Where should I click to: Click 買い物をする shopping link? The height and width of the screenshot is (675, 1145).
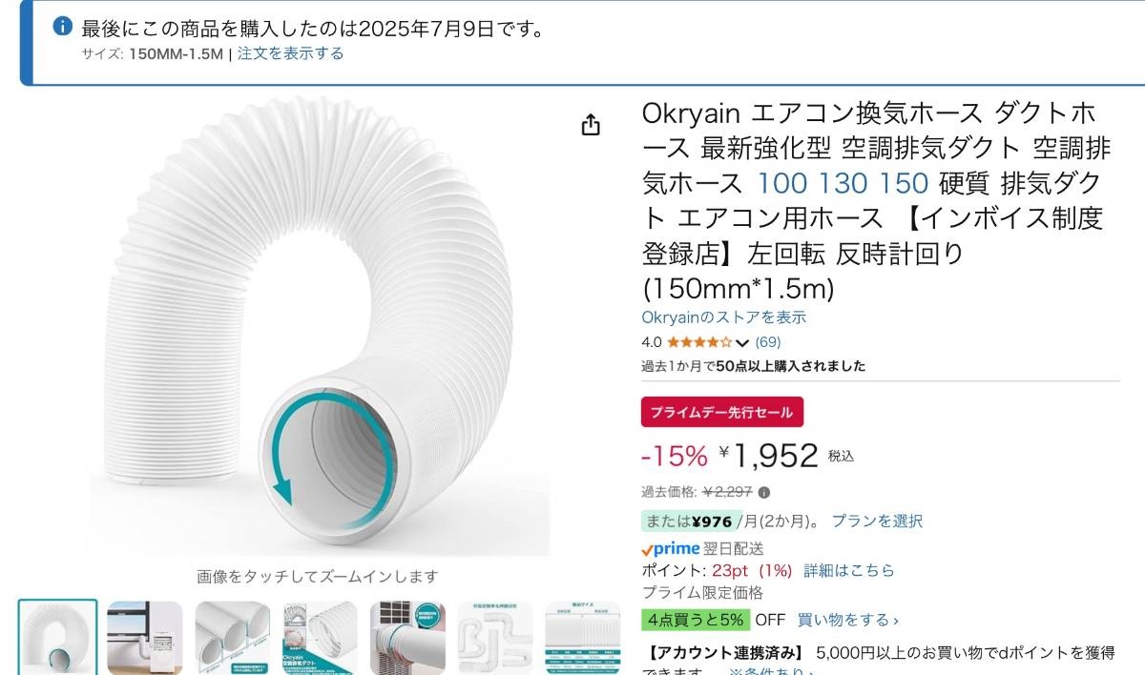[x=847, y=620]
